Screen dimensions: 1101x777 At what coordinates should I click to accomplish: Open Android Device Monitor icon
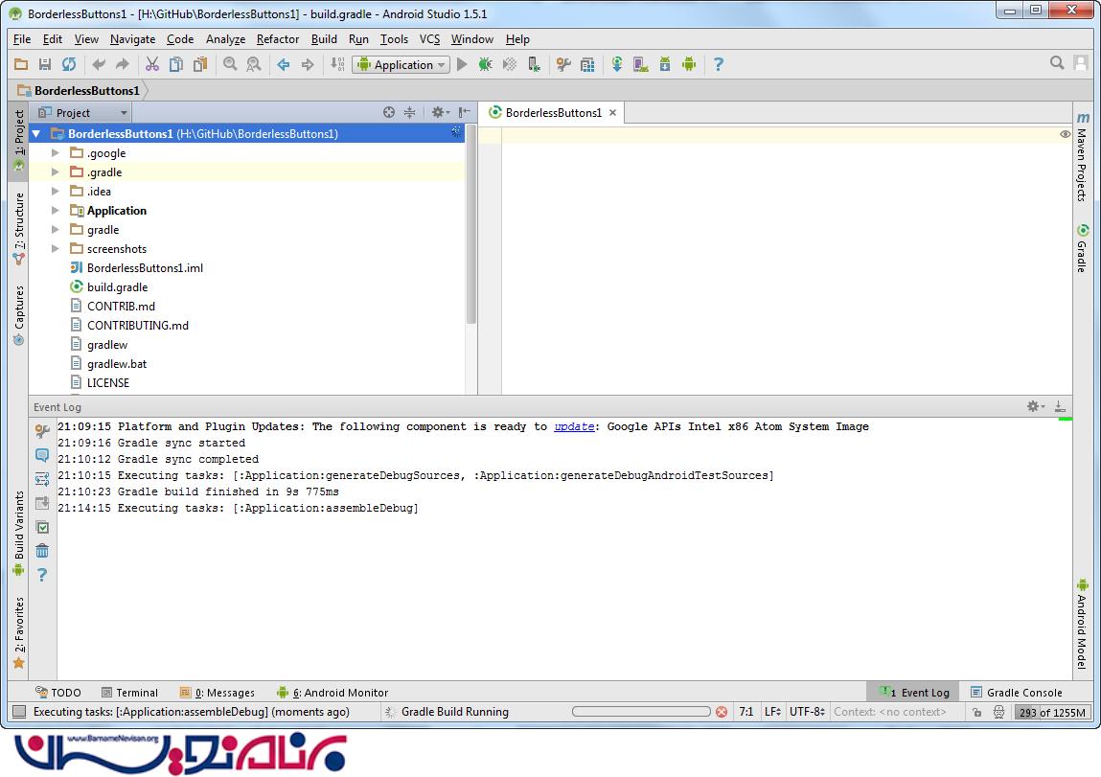pyautogui.click(x=689, y=64)
